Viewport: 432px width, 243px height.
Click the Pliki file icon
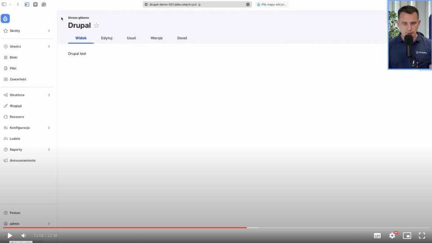click(x=5, y=68)
